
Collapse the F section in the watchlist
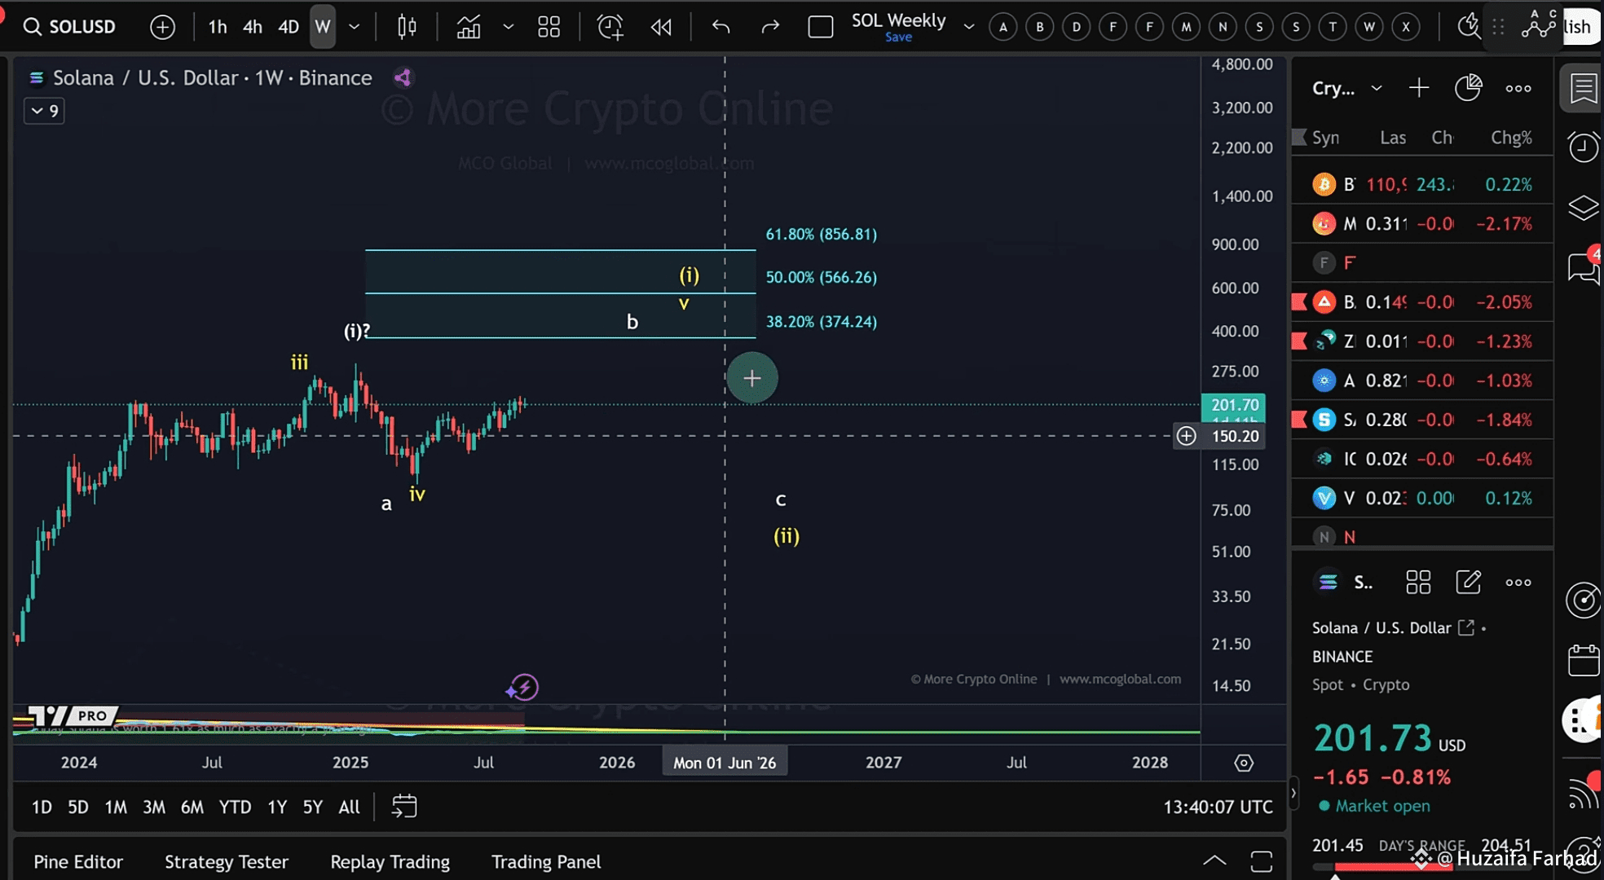pos(1422,262)
